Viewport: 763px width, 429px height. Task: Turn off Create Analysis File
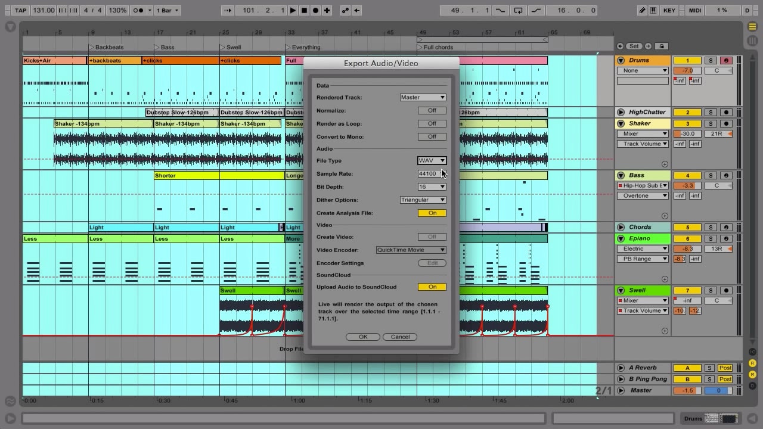(x=432, y=213)
